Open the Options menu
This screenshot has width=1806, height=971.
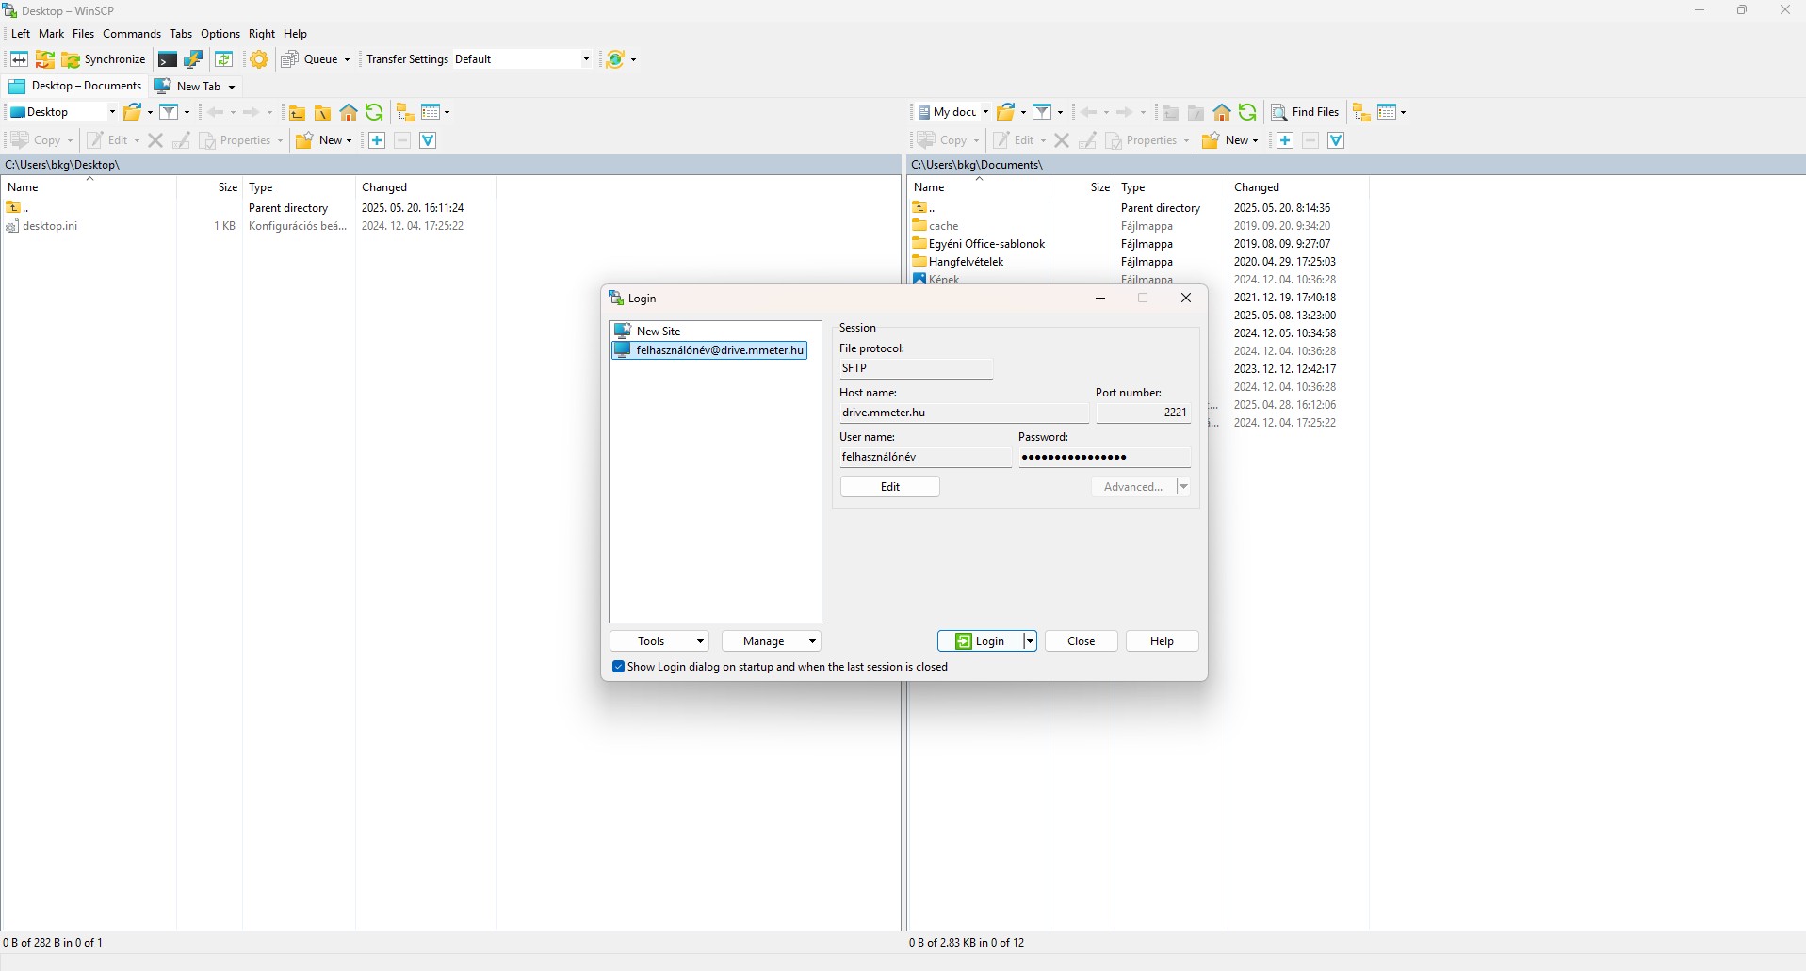(220, 34)
